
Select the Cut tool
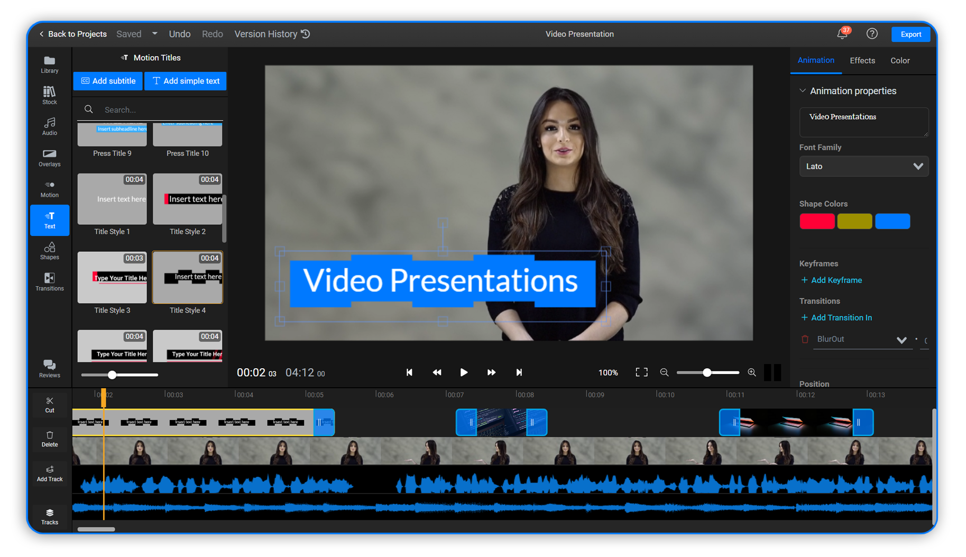49,405
